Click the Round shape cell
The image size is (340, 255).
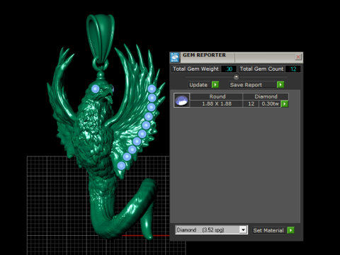pos(216,96)
